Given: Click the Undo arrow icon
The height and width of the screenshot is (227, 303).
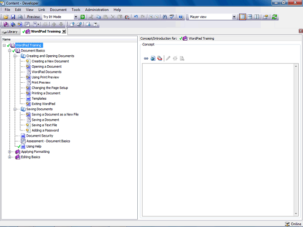Looking at the screenshot, I should point(136,17).
